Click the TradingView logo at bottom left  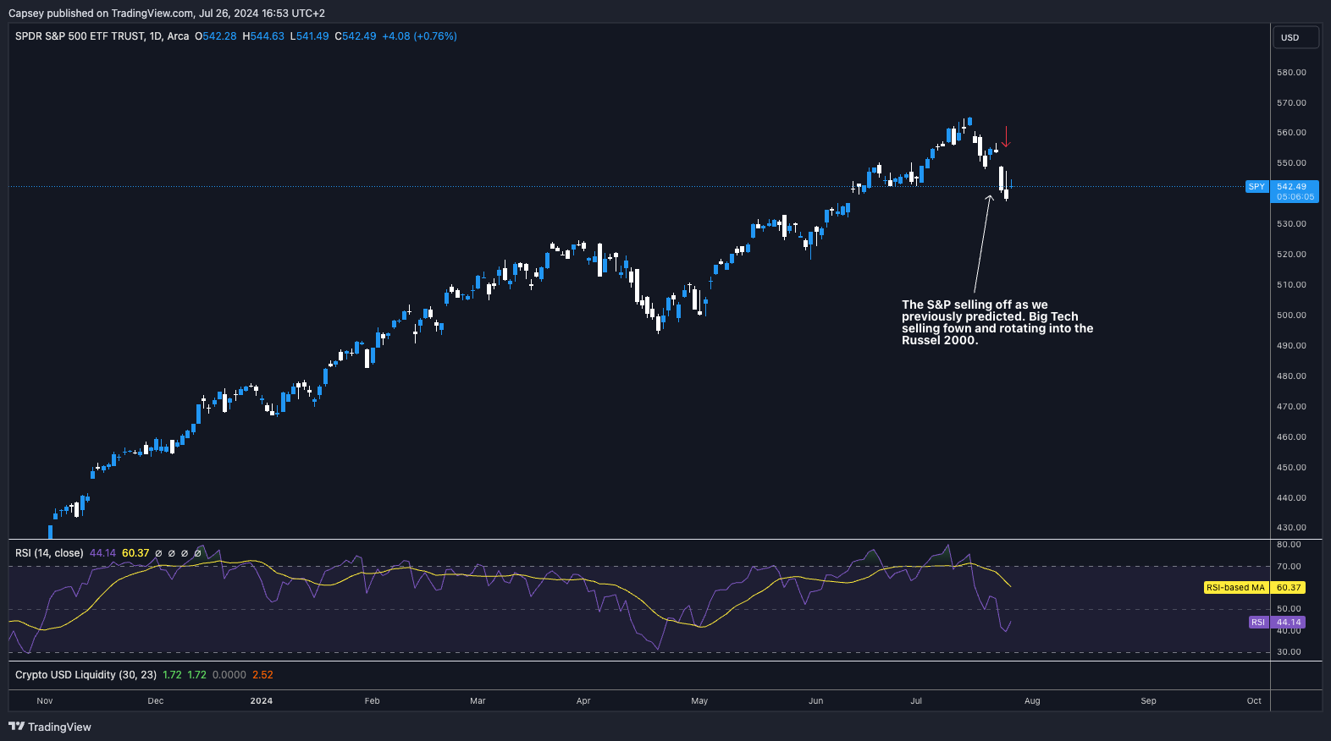click(x=50, y=727)
